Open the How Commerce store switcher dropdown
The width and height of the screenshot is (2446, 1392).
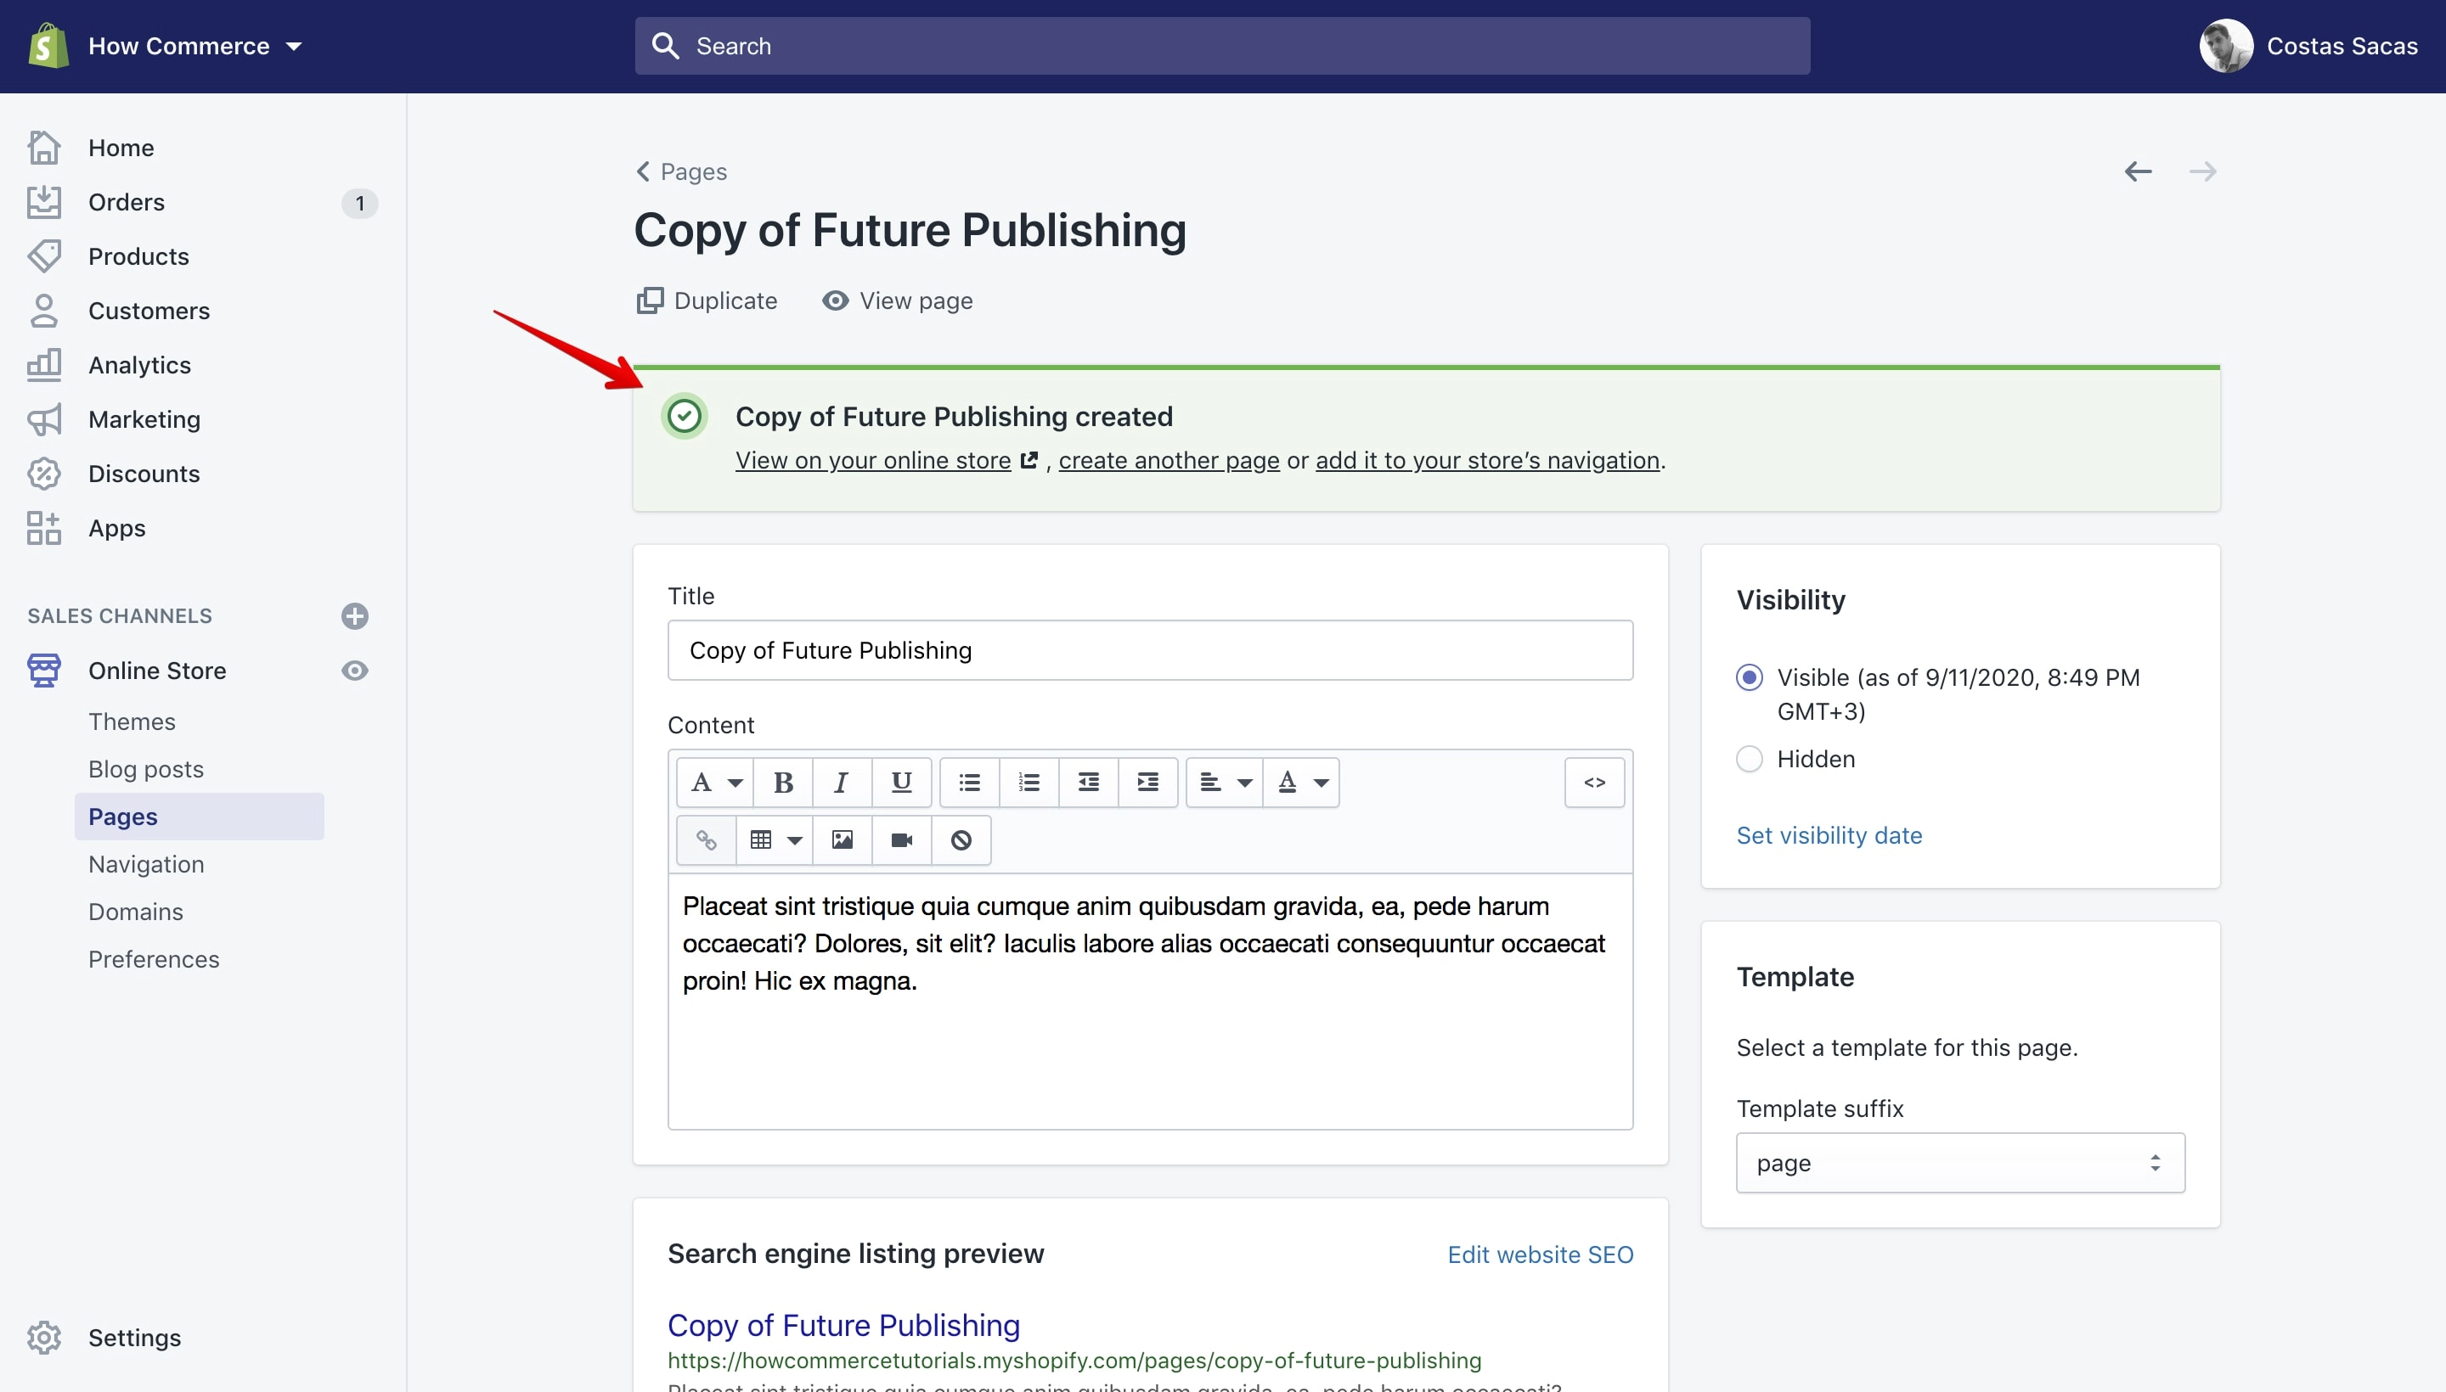195,46
